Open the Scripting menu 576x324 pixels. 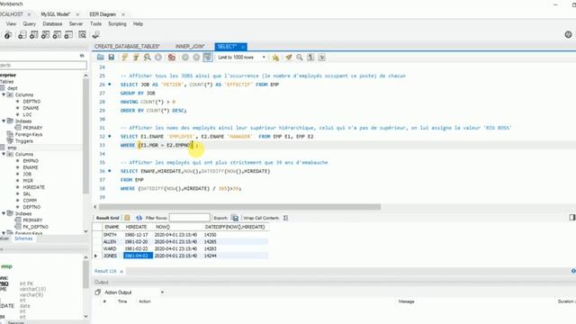(117, 24)
